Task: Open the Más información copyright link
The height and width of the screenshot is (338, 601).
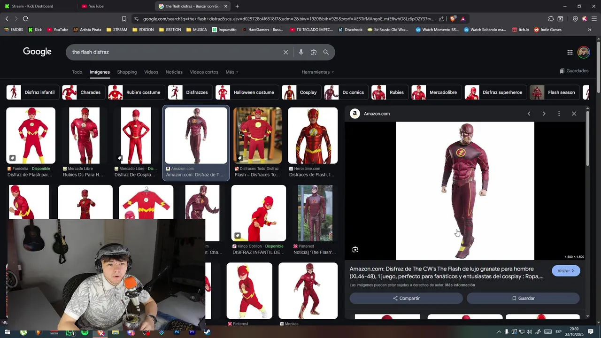Action: click(x=460, y=285)
